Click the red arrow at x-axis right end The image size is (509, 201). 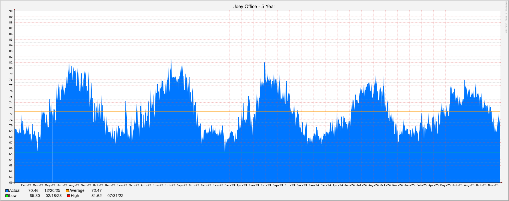pos(501,182)
